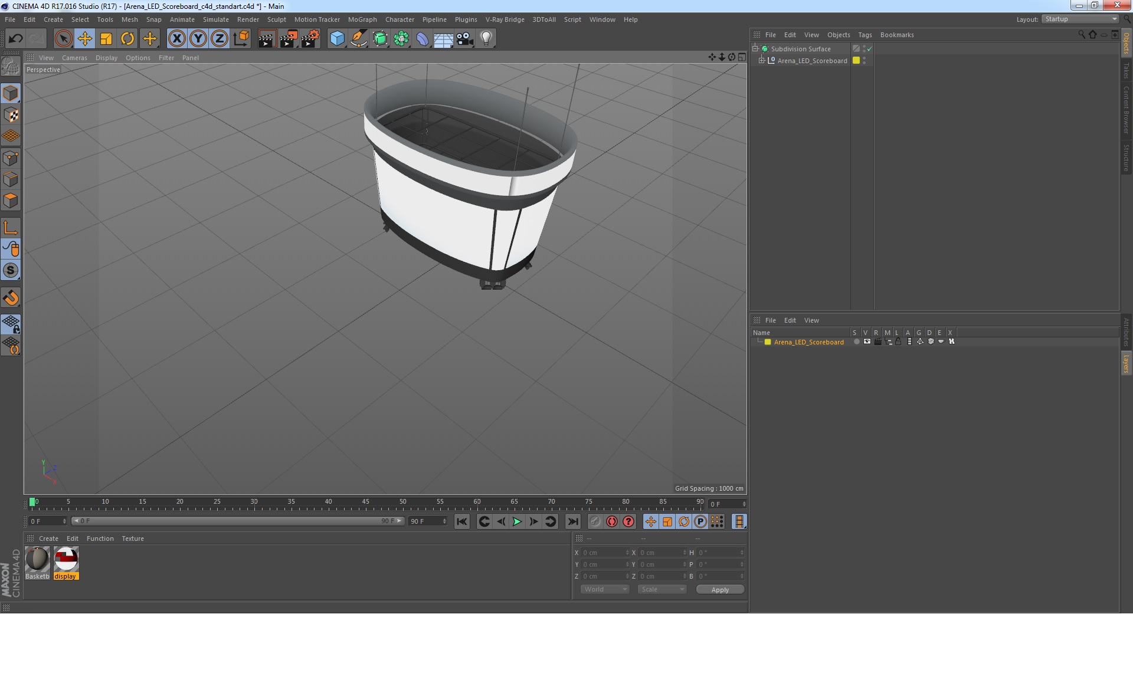The height and width of the screenshot is (683, 1133).
Task: Add a Cube primitive object
Action: click(x=337, y=39)
